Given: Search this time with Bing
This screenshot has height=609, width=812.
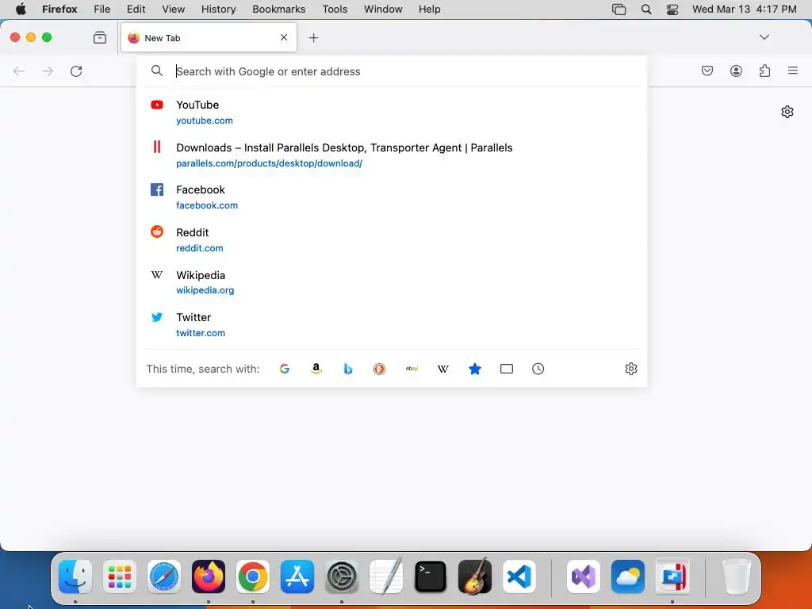Looking at the screenshot, I should pyautogui.click(x=348, y=369).
